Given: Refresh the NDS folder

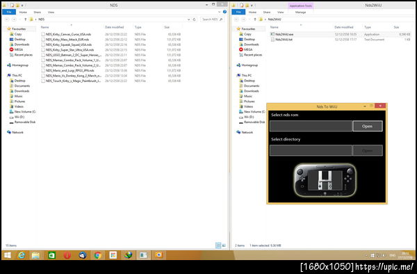Looking at the screenshot, I should pyautogui.click(x=194, y=19).
